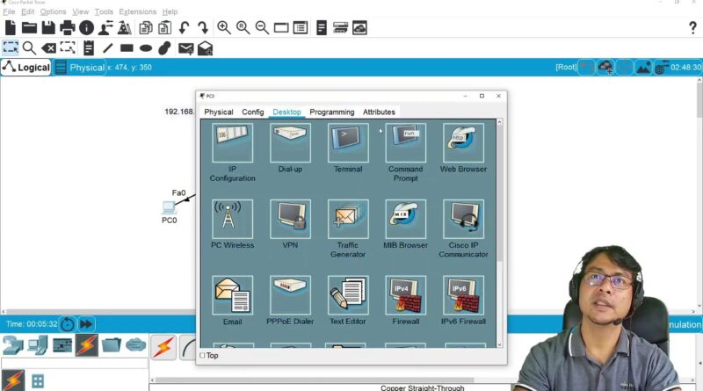Choose the Delete tool

pyautogui.click(x=48, y=48)
